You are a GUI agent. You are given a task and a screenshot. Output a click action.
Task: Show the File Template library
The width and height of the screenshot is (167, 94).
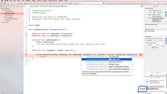[152, 72]
